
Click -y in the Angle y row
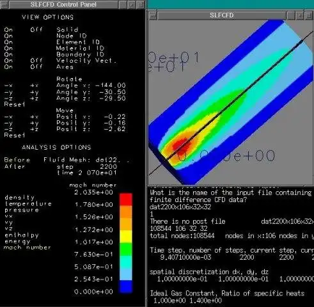(8, 92)
